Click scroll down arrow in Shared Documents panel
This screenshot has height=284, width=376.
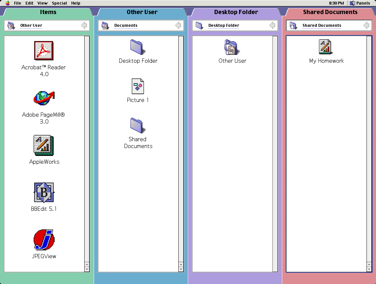pos(369,269)
